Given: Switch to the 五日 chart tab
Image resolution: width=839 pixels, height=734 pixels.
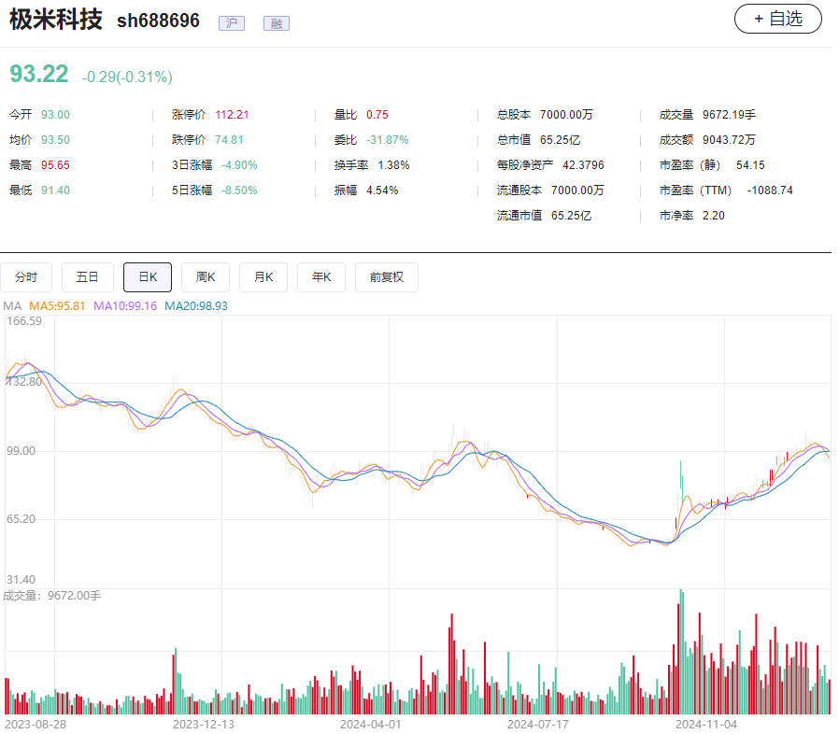Looking at the screenshot, I should (x=88, y=277).
